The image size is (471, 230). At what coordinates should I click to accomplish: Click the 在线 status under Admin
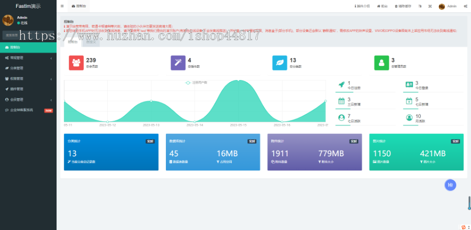(22, 23)
